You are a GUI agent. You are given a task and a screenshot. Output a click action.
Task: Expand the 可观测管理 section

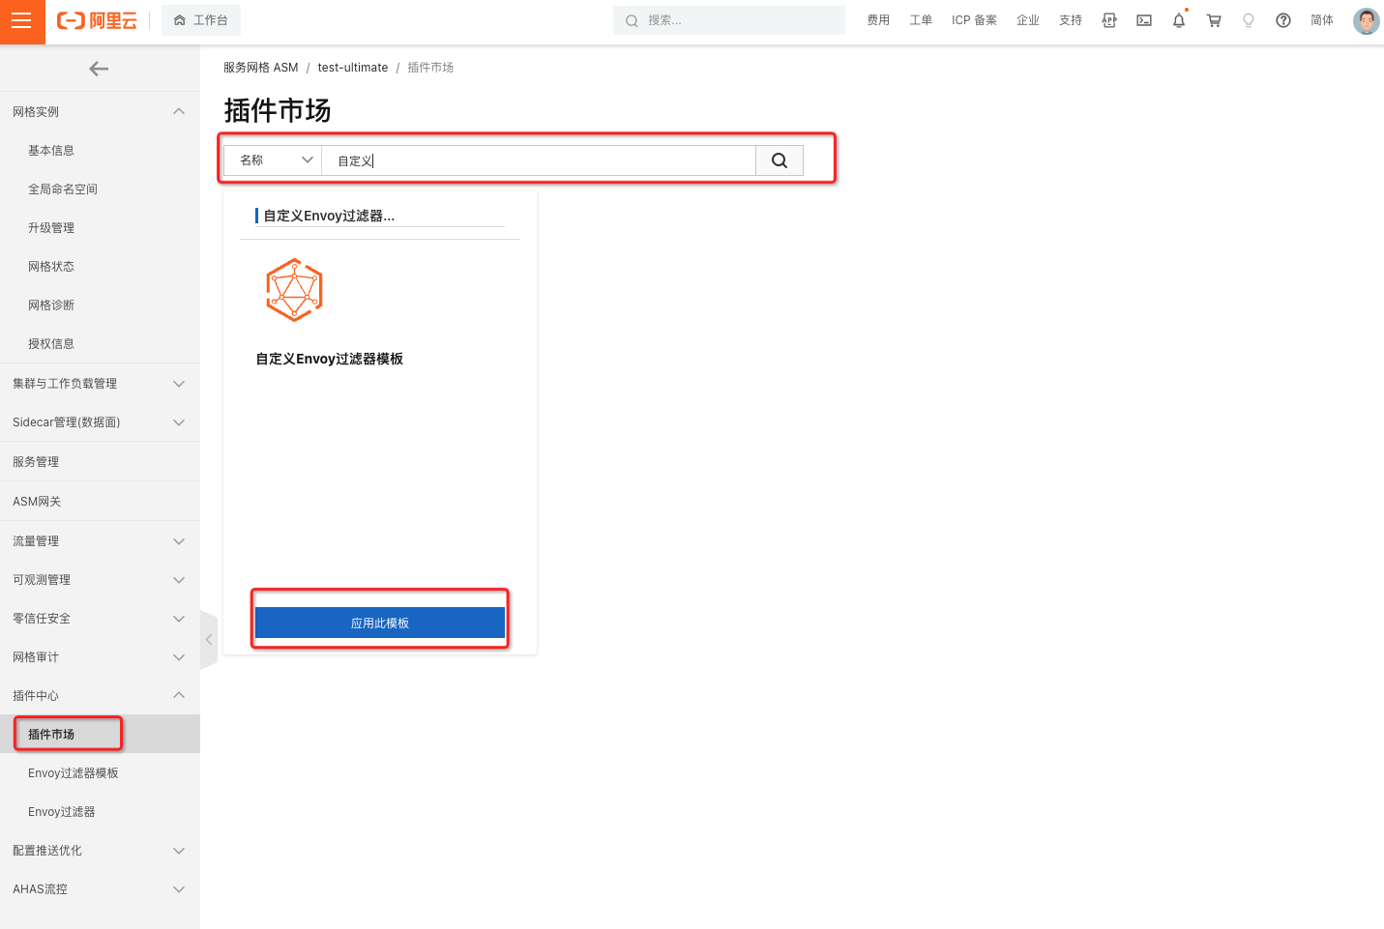coord(100,580)
